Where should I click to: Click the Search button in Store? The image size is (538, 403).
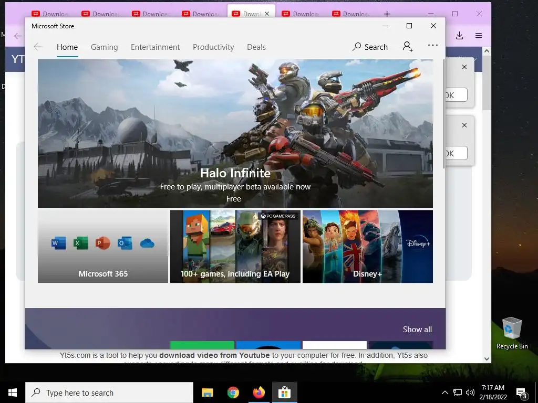click(x=370, y=47)
